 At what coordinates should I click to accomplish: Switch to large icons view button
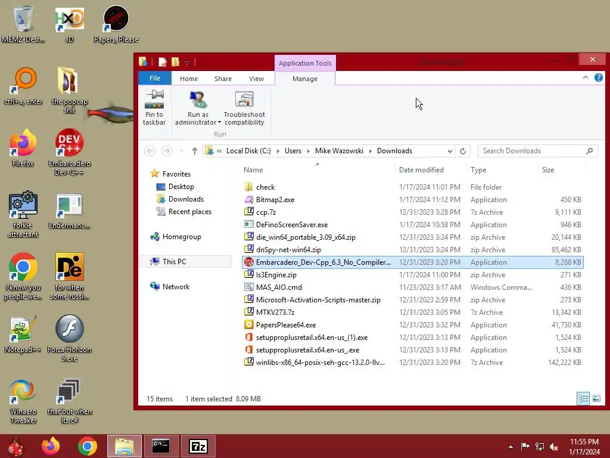pos(596,398)
